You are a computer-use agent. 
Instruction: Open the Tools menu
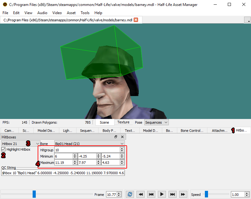[x=85, y=13]
